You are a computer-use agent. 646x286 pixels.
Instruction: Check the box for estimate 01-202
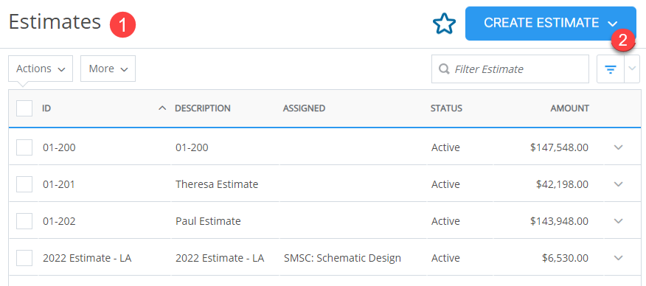tap(24, 221)
